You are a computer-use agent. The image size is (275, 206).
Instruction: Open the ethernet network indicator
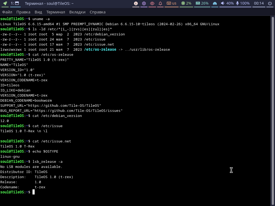point(215,3)
